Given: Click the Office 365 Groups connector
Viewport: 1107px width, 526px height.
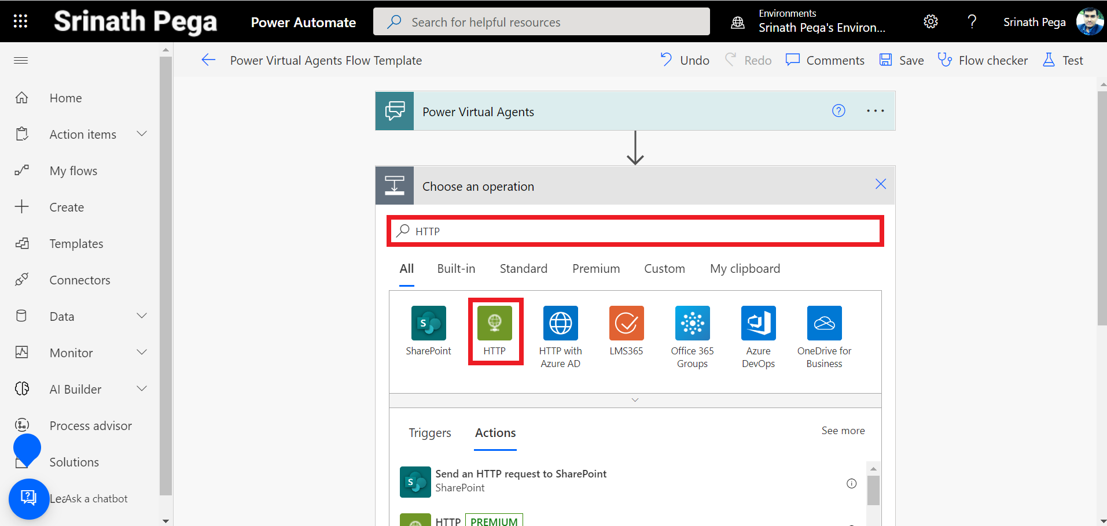Looking at the screenshot, I should [692, 324].
